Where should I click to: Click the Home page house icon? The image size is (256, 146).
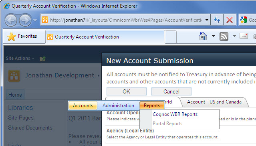coord(203,36)
